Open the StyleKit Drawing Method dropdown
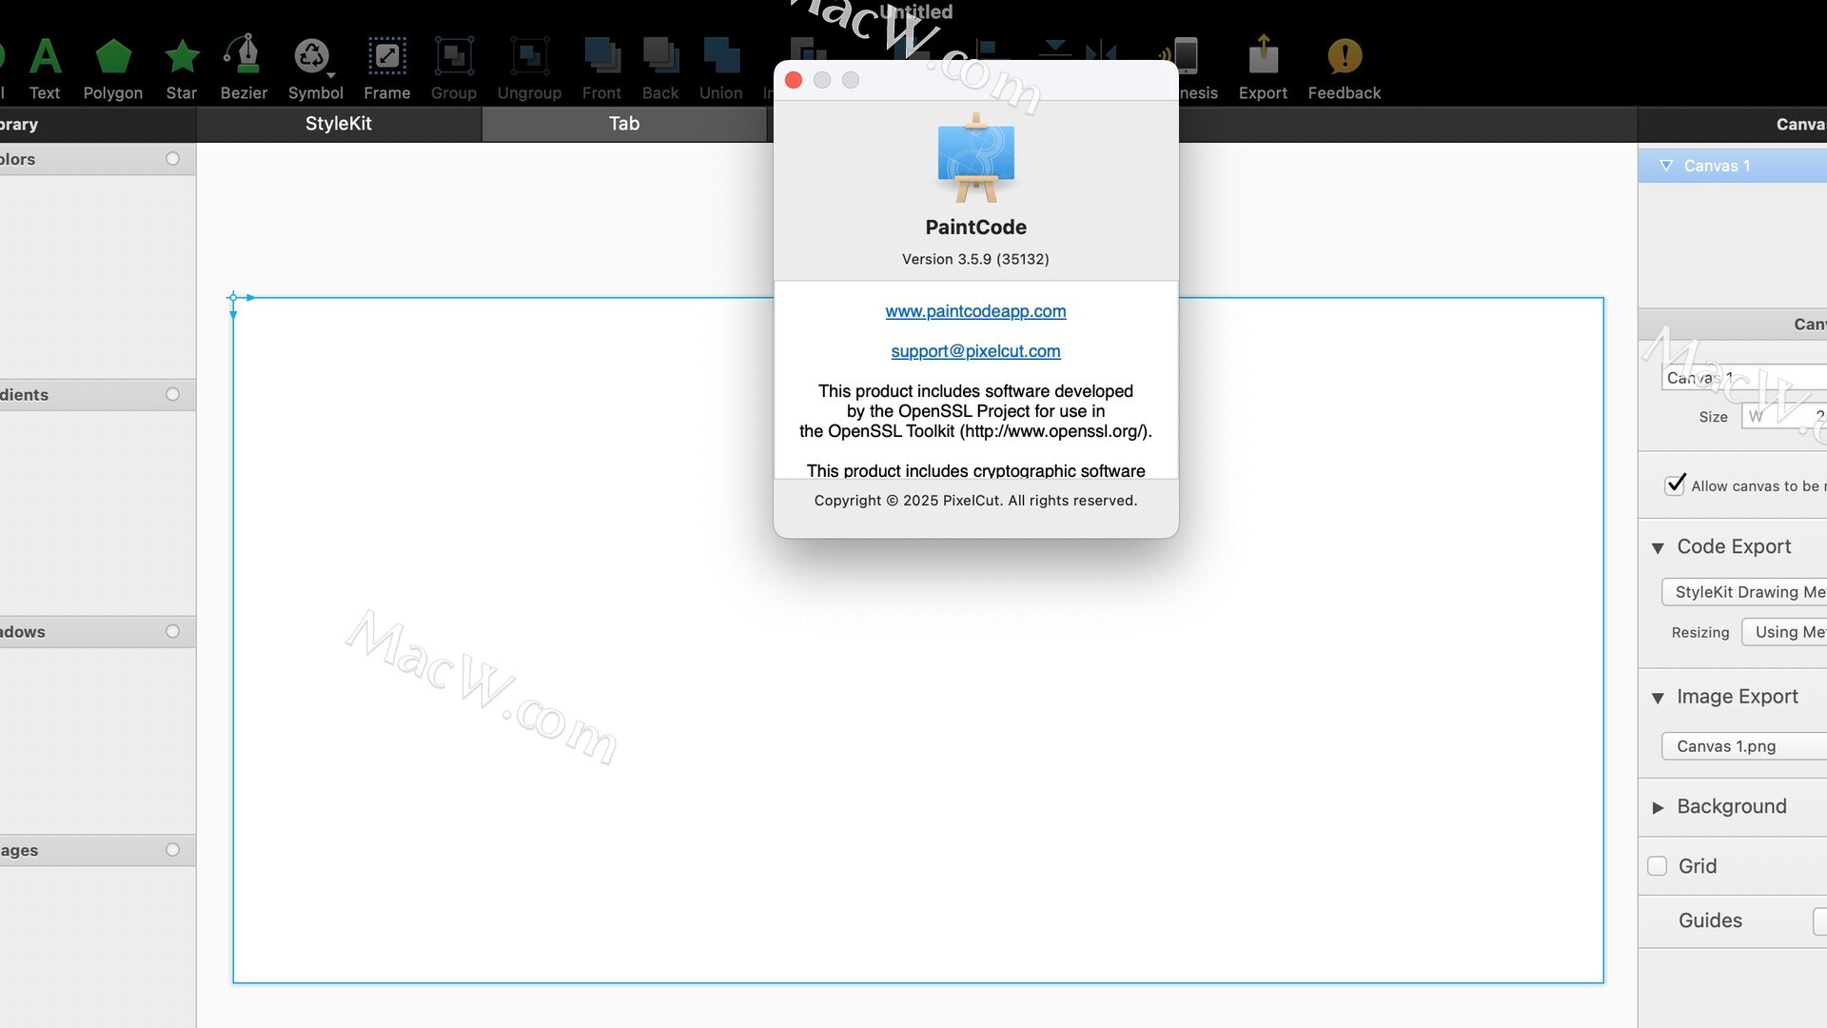Viewport: 1827px width, 1028px height. (x=1744, y=592)
